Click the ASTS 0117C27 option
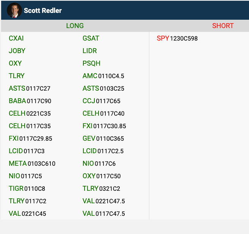Image resolution: width=249 pixels, height=234 pixels. coord(30,88)
